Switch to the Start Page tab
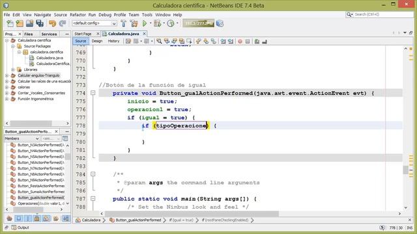This screenshot has width=417, height=234. [83, 34]
